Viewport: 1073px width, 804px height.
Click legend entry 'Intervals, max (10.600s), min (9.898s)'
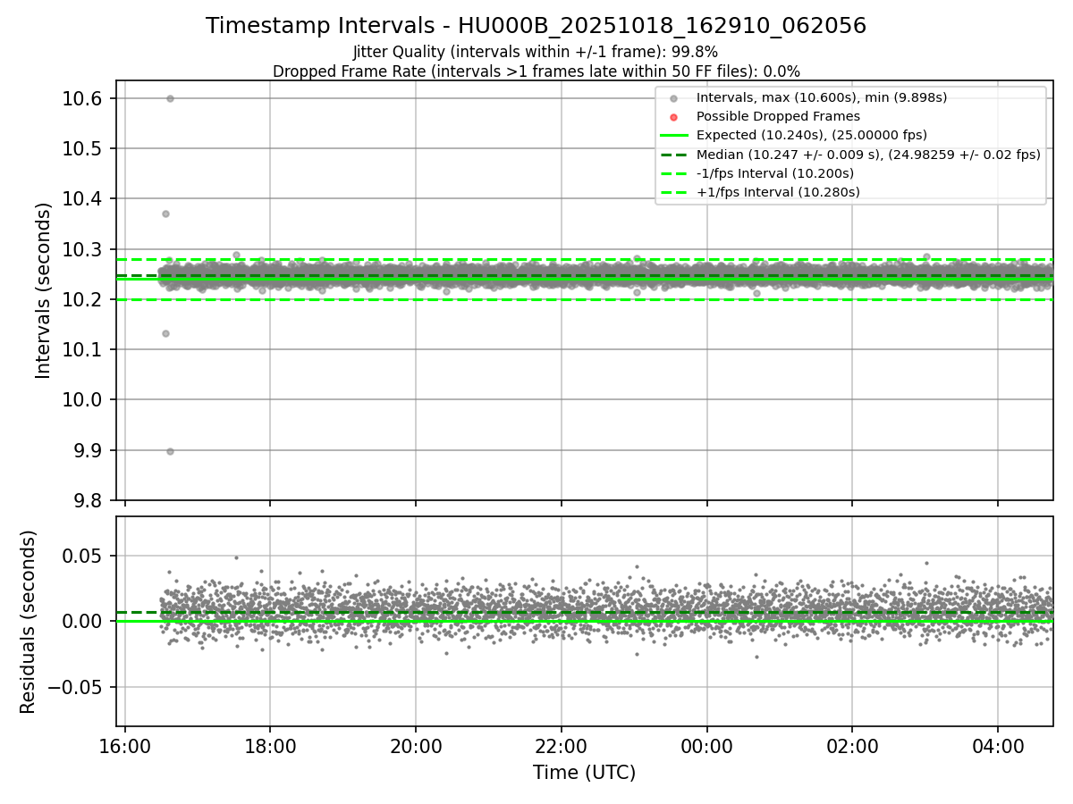[x=821, y=97]
